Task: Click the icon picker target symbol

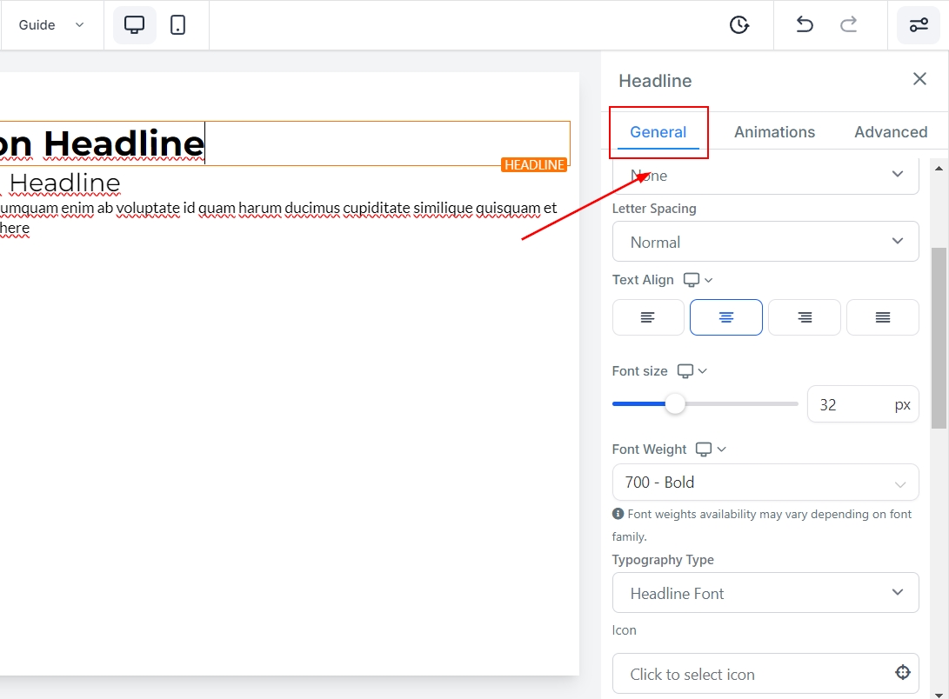Action: pos(902,672)
